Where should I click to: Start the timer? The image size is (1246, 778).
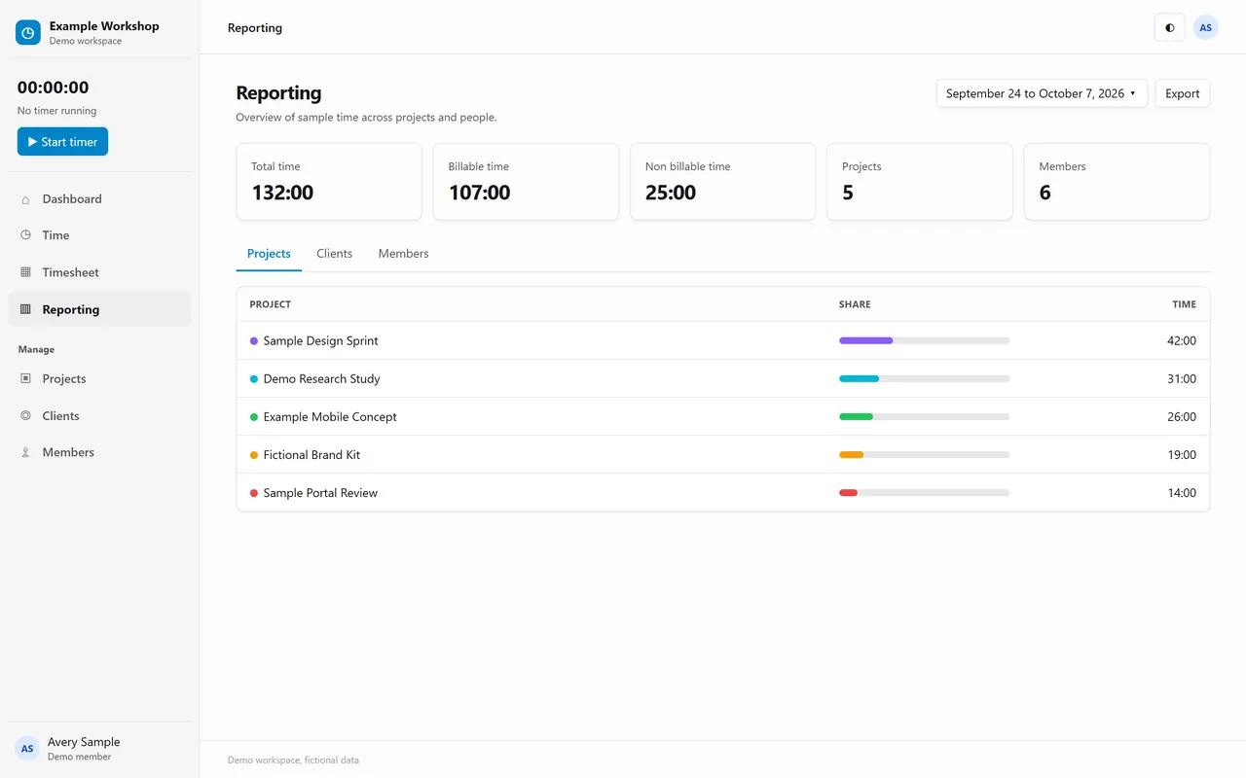(x=62, y=142)
